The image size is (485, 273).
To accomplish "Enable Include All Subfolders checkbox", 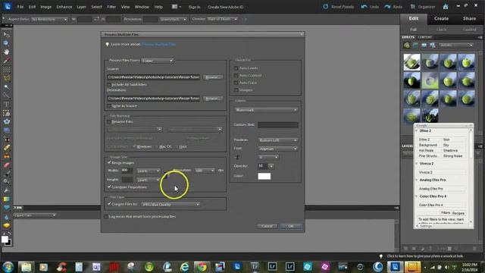I will (109, 84).
